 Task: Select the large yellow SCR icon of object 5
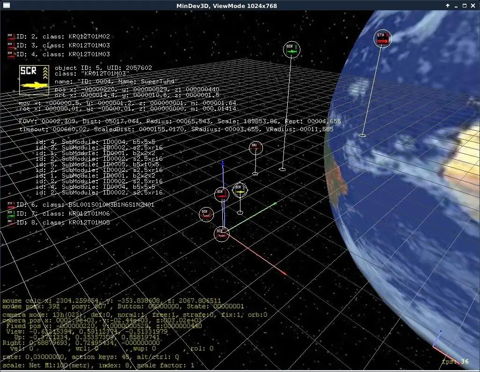[x=34, y=80]
